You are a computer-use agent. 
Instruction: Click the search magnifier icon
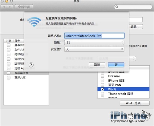pos(117,7)
